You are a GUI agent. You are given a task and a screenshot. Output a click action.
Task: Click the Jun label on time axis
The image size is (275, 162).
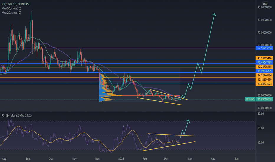236,159
